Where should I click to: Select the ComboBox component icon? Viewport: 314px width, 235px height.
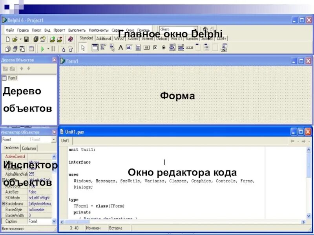pos(181,47)
